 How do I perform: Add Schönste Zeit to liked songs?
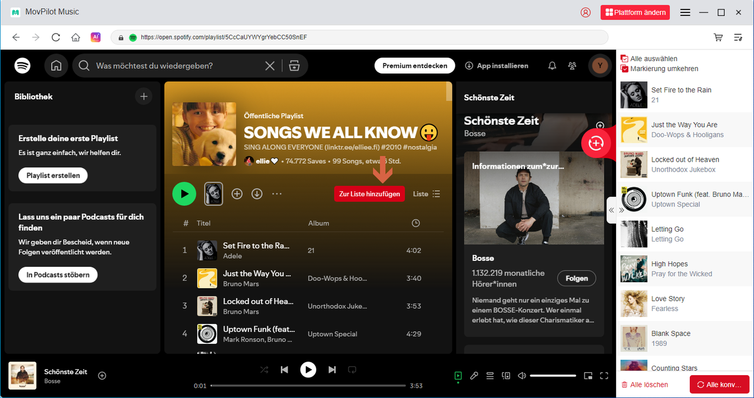[102, 376]
